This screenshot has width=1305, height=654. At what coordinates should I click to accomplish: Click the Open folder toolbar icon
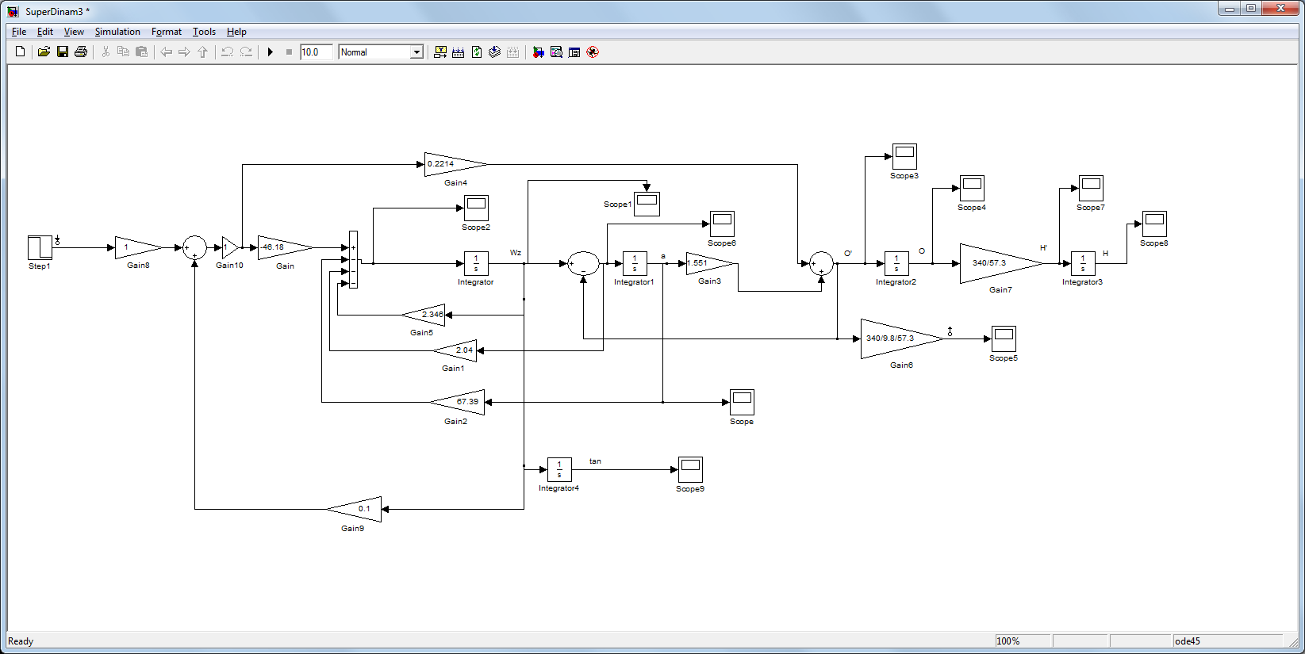[44, 52]
